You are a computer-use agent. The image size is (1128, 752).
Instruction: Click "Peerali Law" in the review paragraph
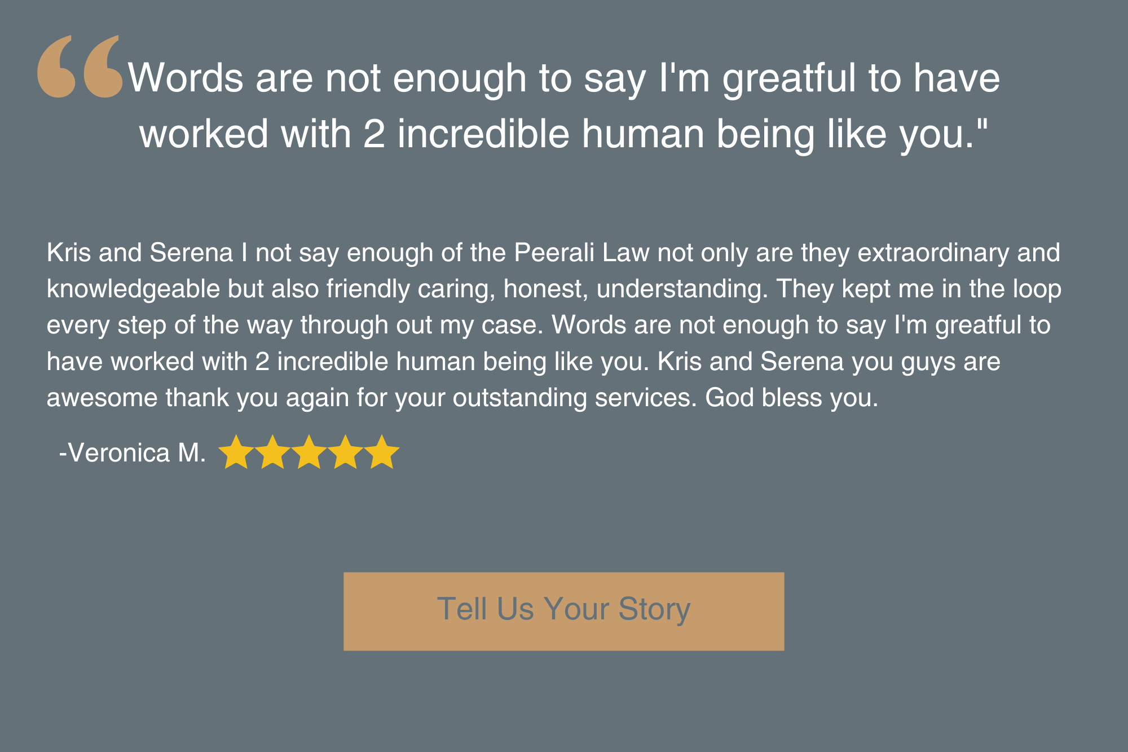(x=581, y=253)
